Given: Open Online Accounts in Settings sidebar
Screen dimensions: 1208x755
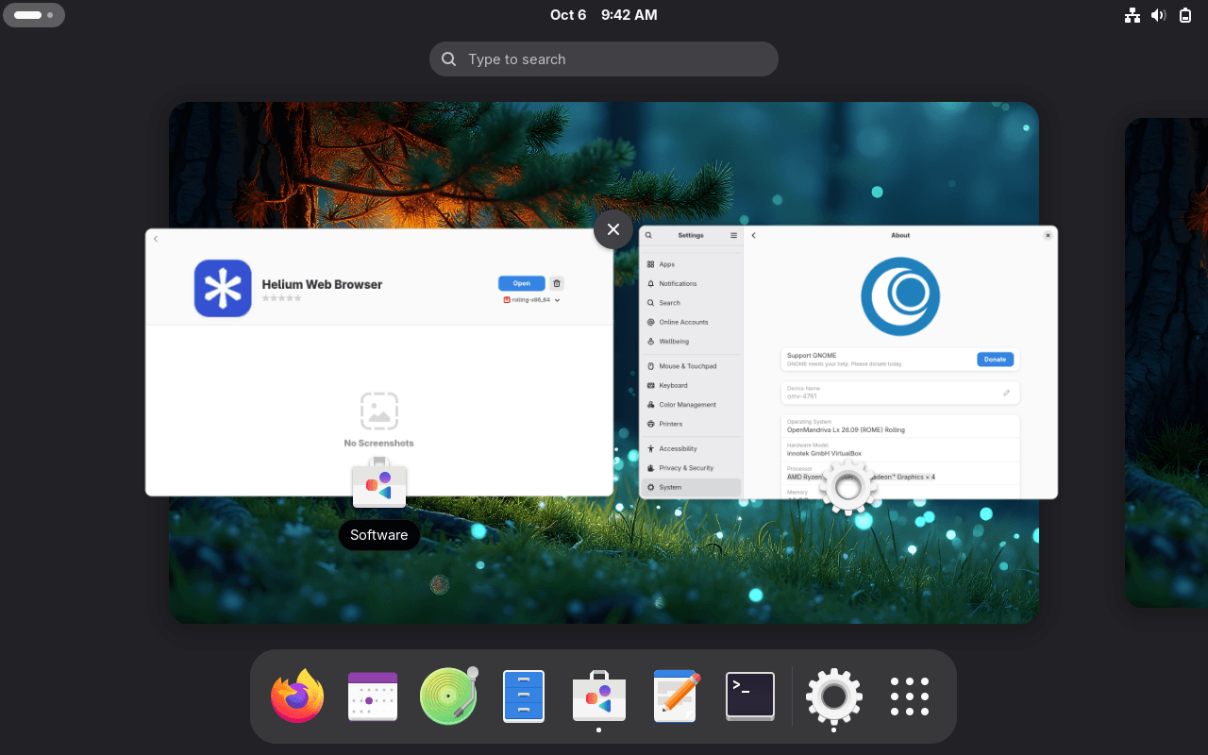Looking at the screenshot, I should tap(692, 322).
